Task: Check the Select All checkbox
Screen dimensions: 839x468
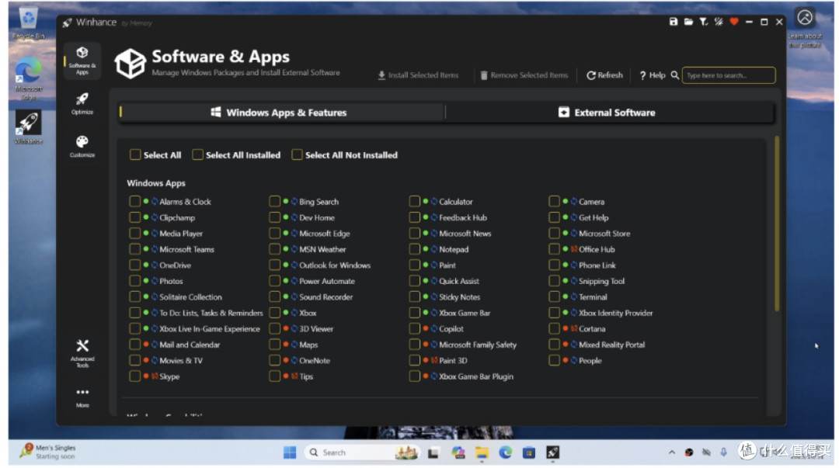Action: [136, 155]
